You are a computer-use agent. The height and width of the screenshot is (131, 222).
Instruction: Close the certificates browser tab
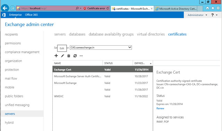click(152, 9)
